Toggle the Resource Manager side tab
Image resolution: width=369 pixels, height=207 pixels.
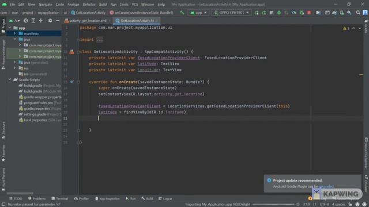(3, 55)
